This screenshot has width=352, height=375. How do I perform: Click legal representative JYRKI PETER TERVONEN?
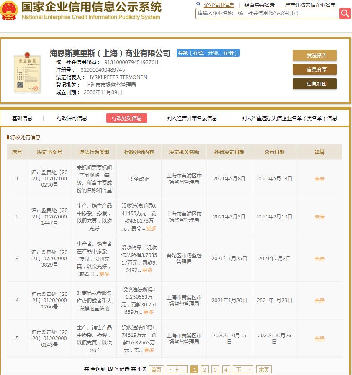pyautogui.click(x=118, y=77)
